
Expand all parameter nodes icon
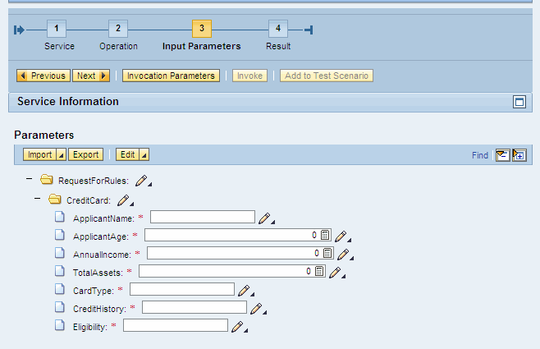click(x=519, y=155)
